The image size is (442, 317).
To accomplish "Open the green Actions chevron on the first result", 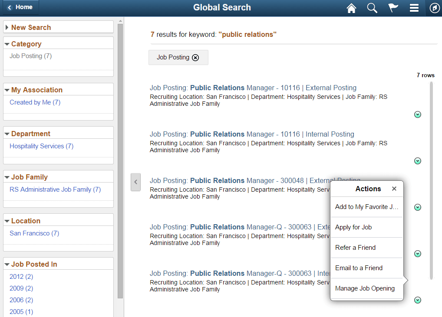I will tap(417, 114).
